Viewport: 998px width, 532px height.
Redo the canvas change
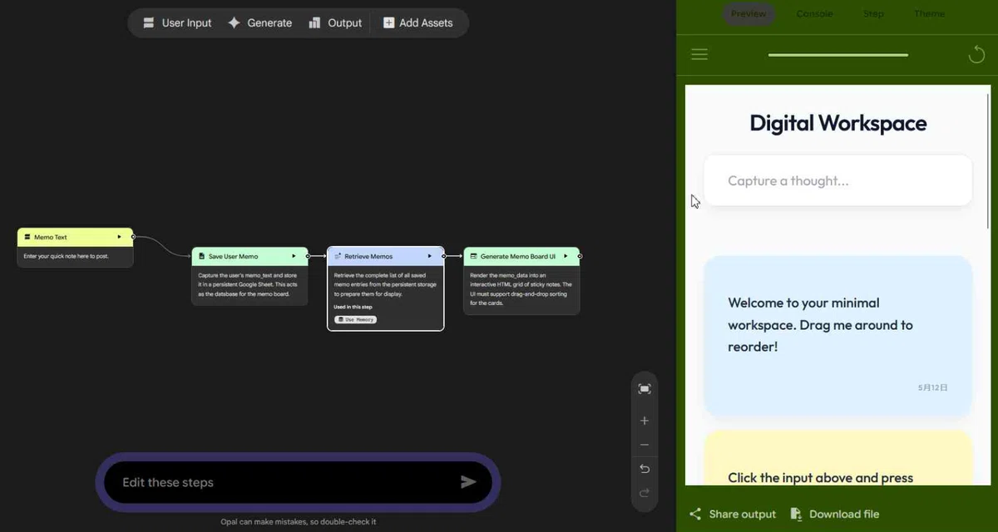coord(645,493)
